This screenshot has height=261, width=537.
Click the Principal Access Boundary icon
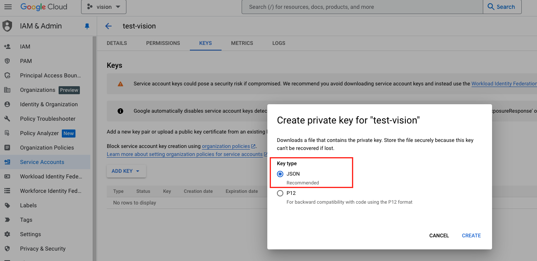tap(7, 75)
